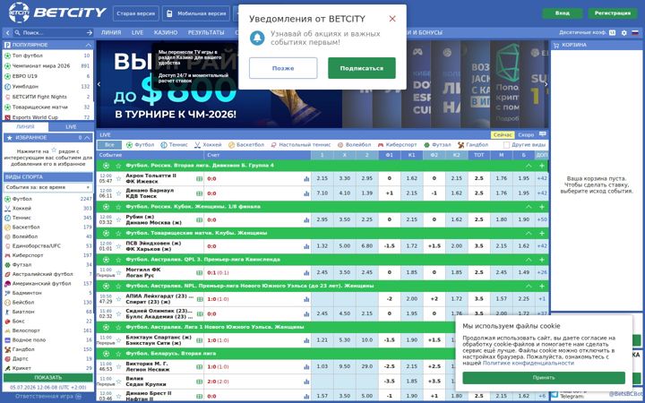Click next banner arrow on promo carousel
This screenshot has width=645, height=403.
[546, 84]
